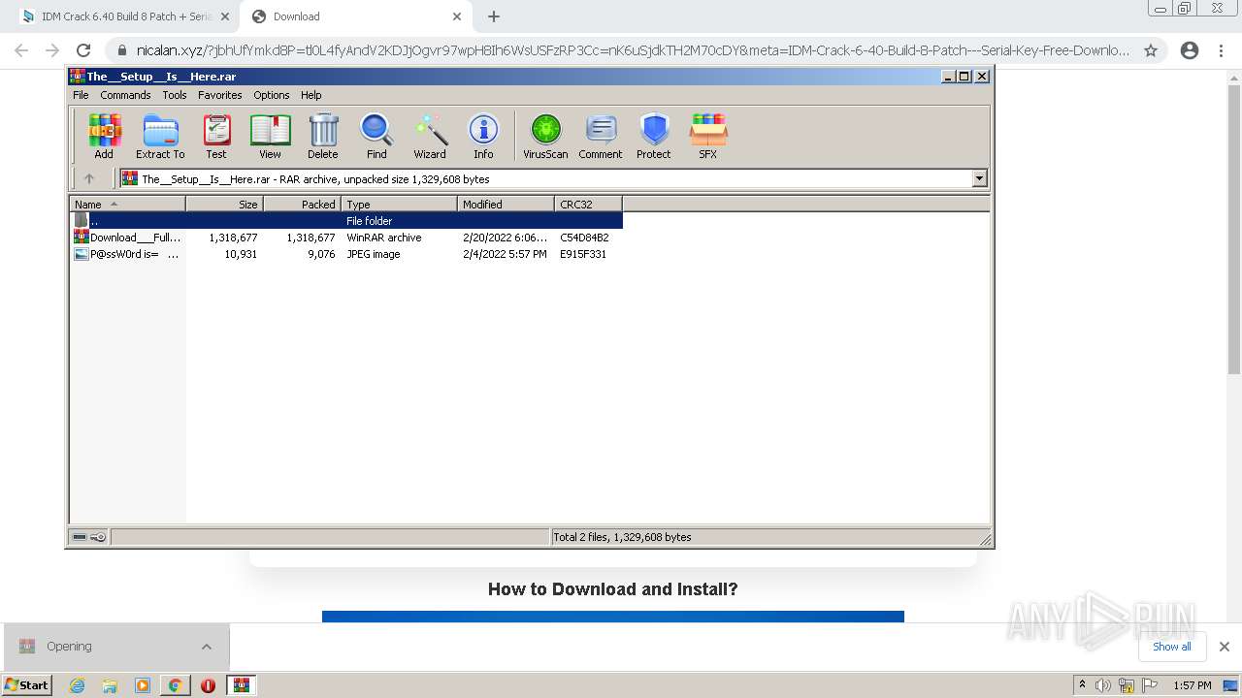Open the Tools menu

coord(175,95)
